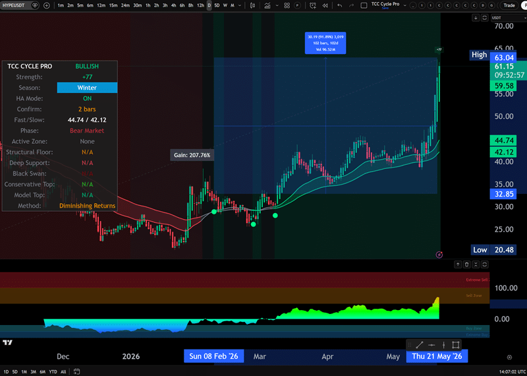Create an alert with the alarm clock icon

(x=313, y=5)
